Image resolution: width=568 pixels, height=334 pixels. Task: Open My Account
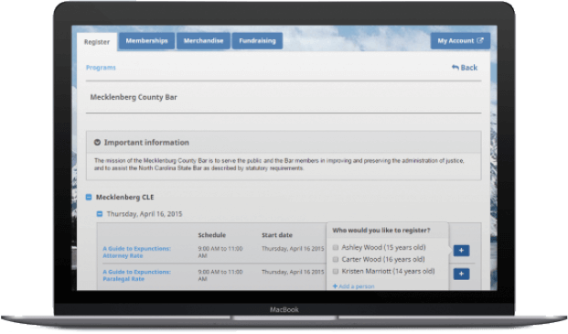(460, 41)
